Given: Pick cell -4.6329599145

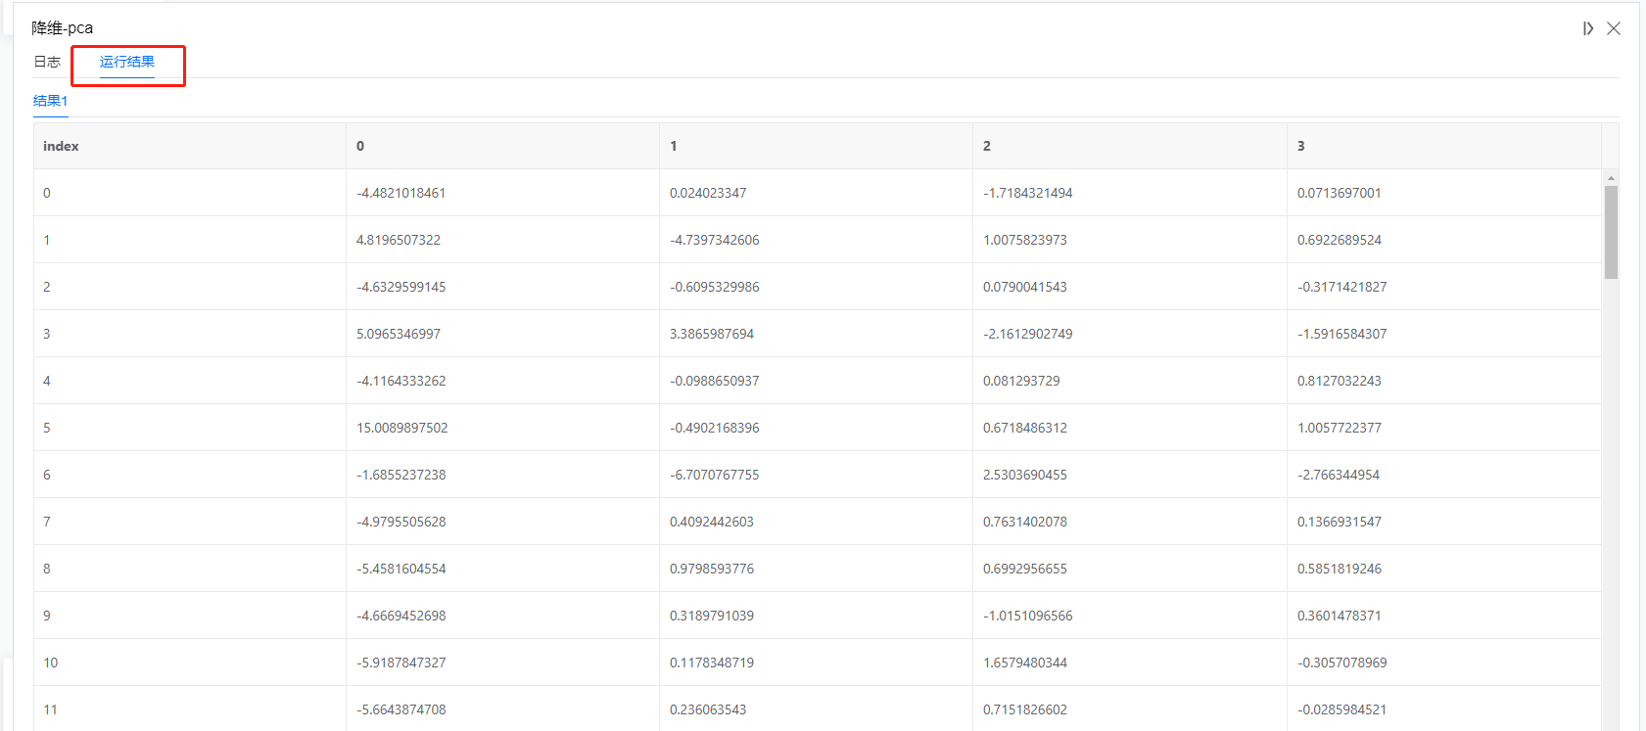Looking at the screenshot, I should click(401, 287).
